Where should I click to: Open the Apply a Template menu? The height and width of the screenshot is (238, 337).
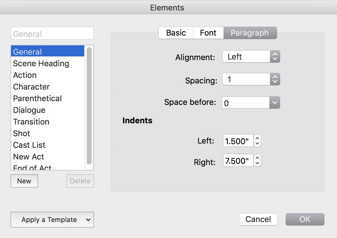point(52,220)
